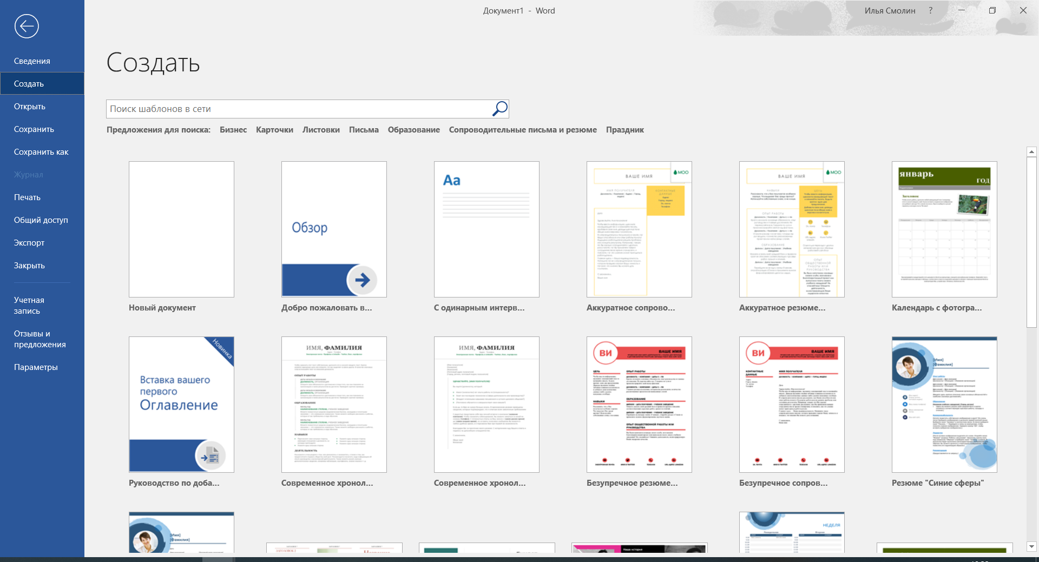Open the Руководство по добавлению оглавления template
This screenshot has height=562, width=1039.
click(x=181, y=405)
